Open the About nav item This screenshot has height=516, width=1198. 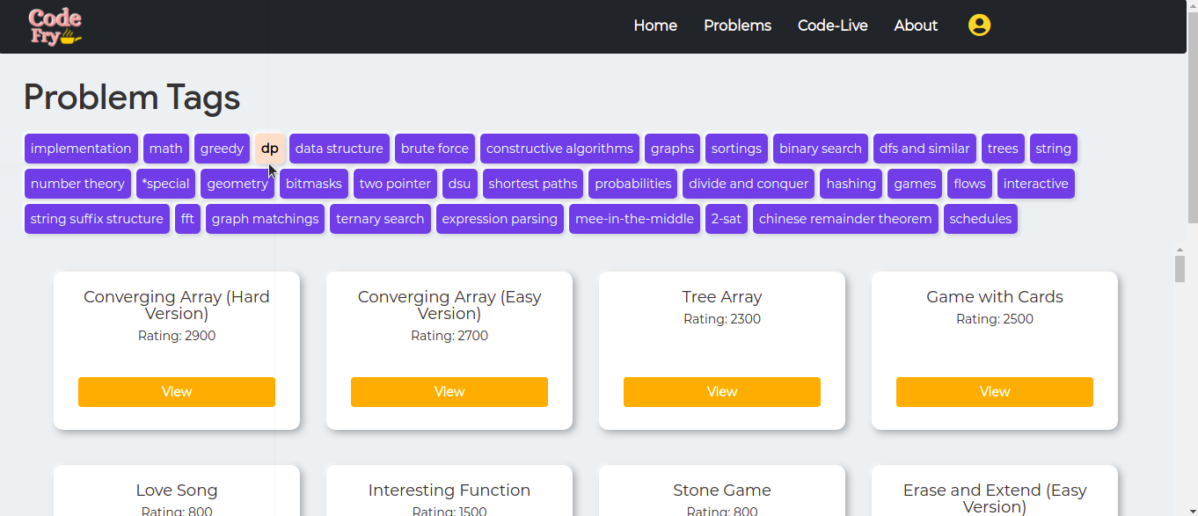pos(916,25)
